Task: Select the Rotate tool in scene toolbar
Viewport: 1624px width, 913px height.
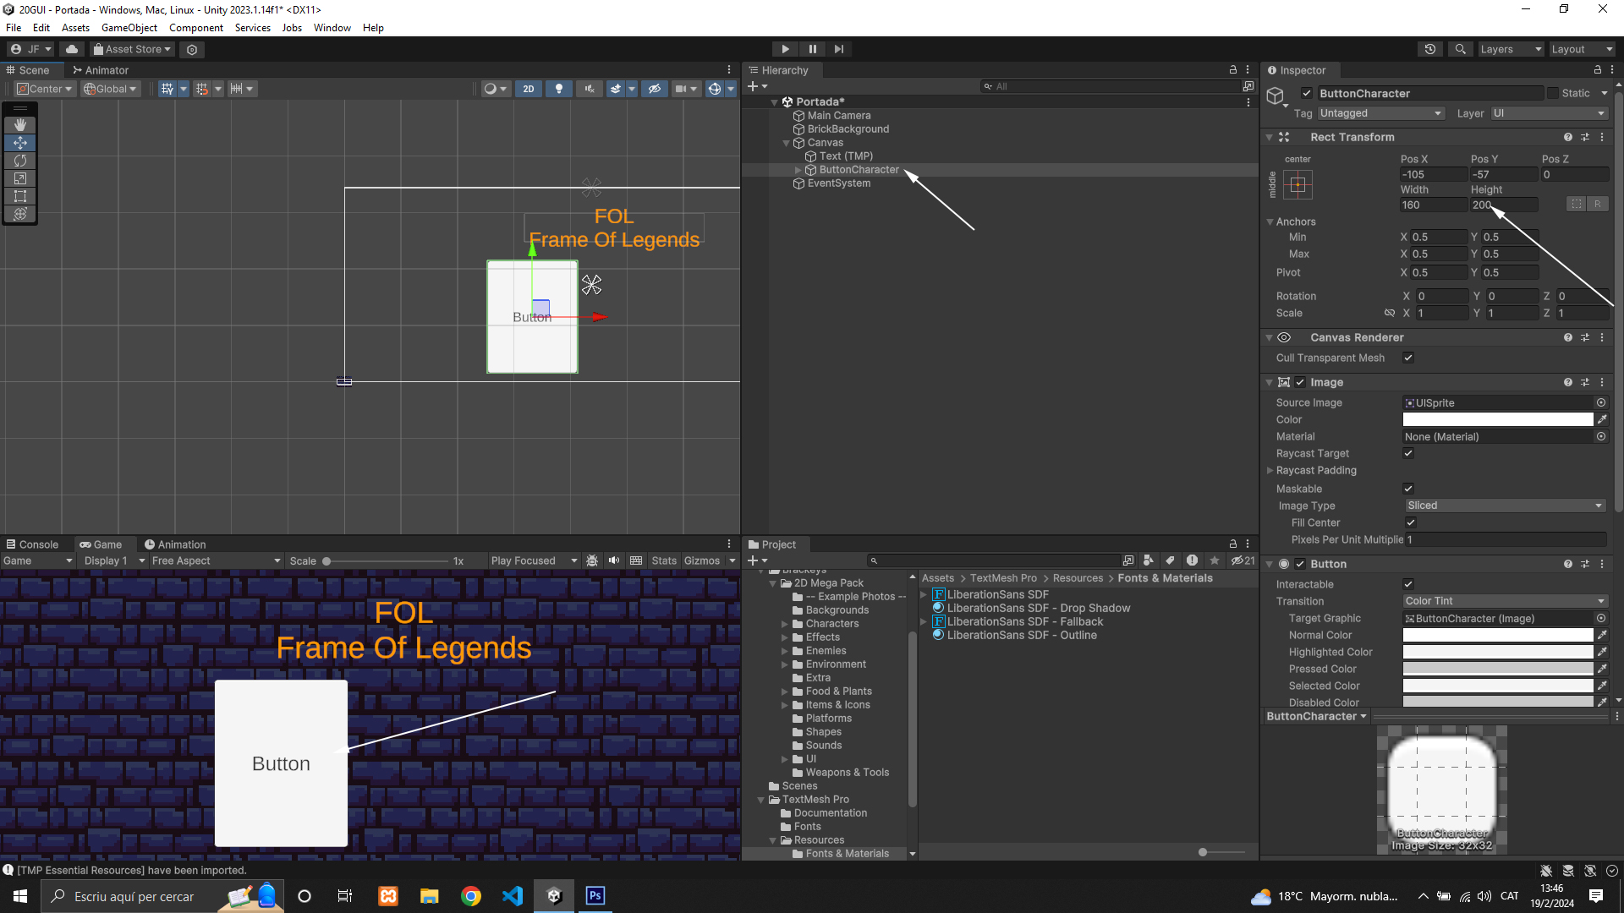Action: click(x=20, y=161)
